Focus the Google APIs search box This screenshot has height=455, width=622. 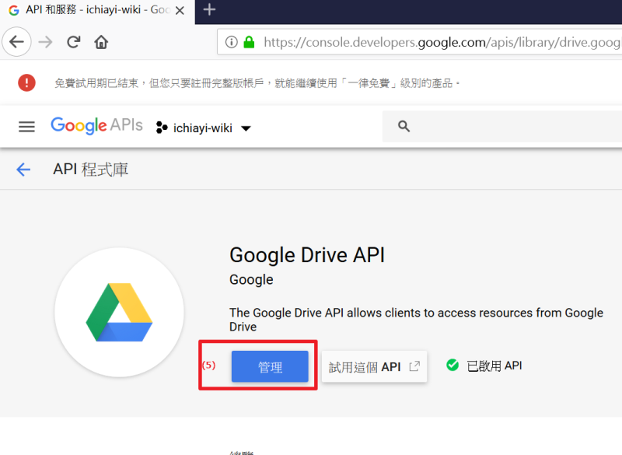point(502,126)
